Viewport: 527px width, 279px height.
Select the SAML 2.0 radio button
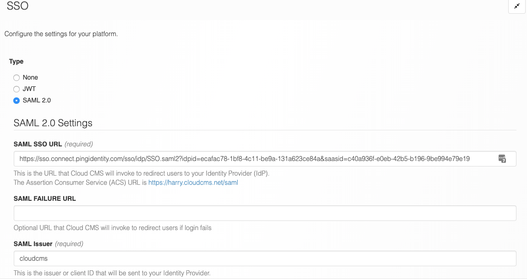coord(16,101)
